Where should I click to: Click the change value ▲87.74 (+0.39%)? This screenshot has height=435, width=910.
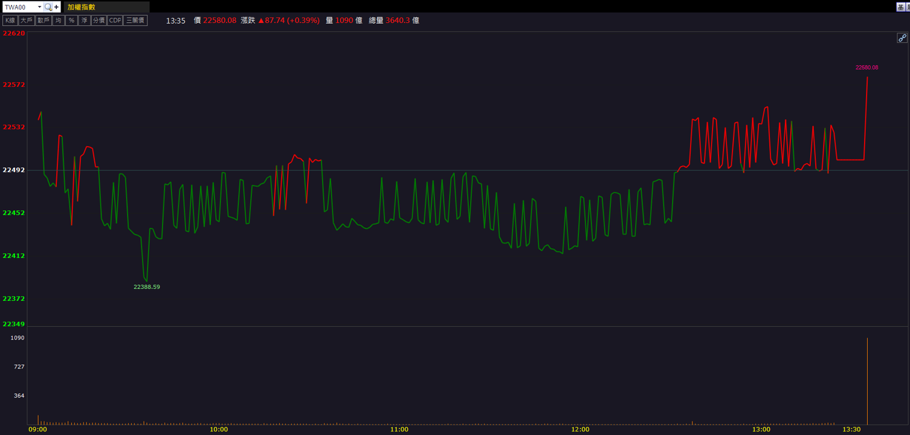click(x=289, y=21)
